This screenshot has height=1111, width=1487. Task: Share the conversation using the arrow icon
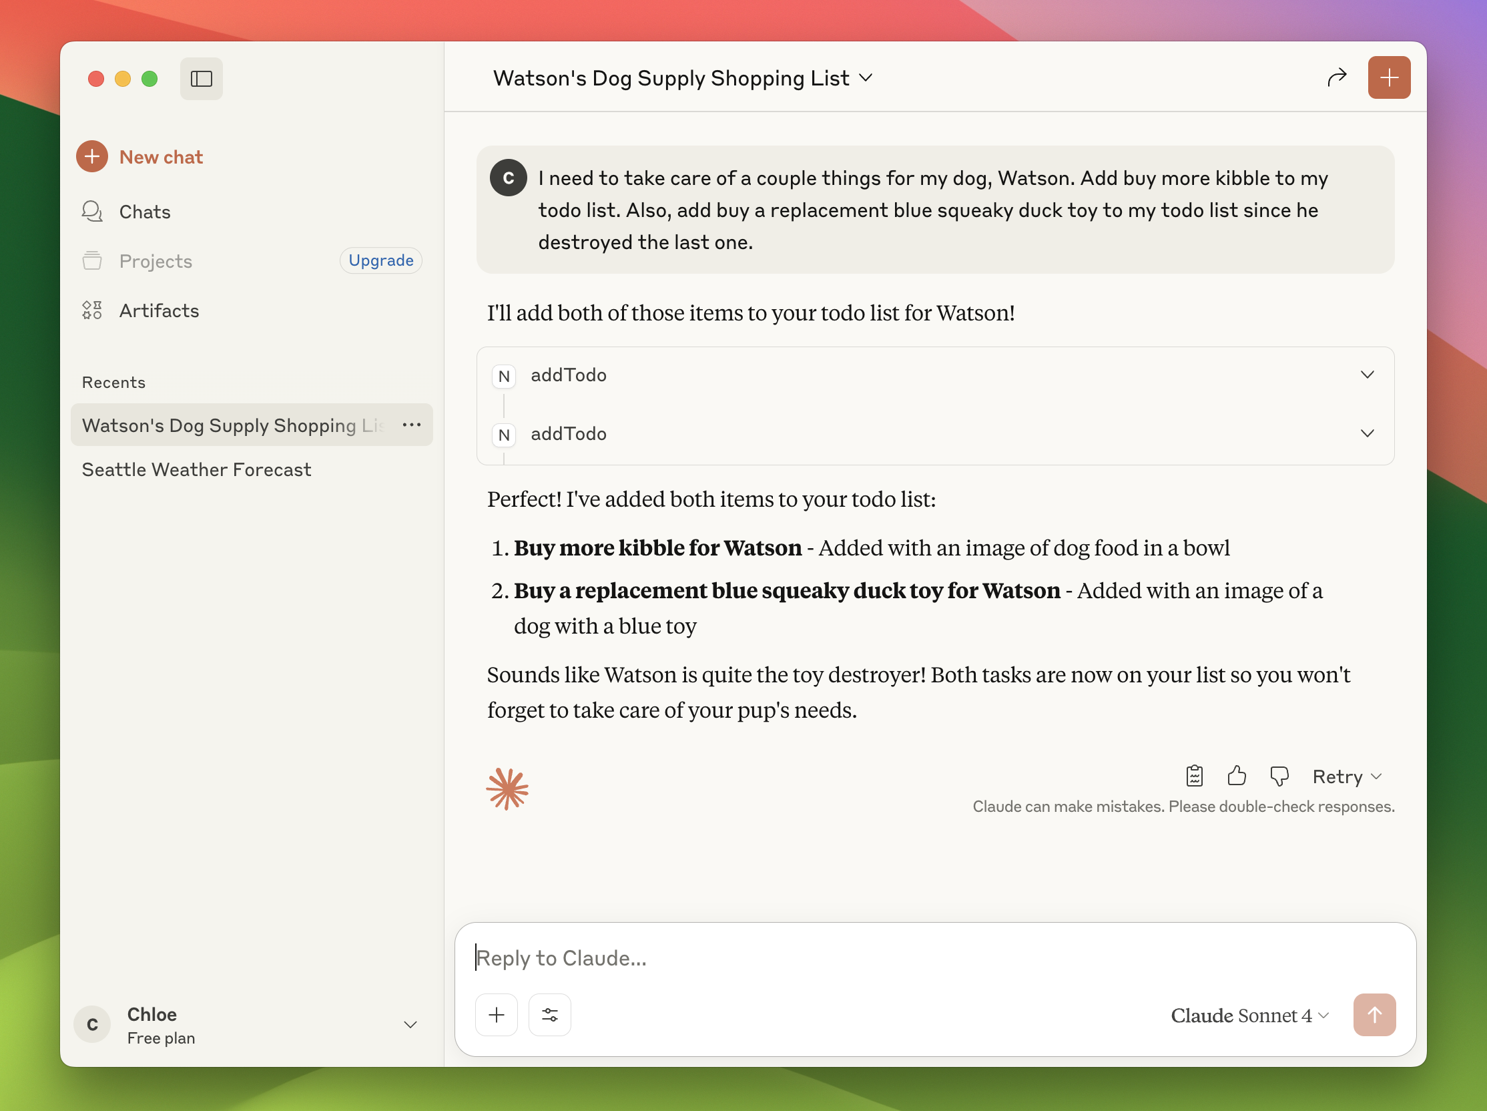pyautogui.click(x=1337, y=77)
